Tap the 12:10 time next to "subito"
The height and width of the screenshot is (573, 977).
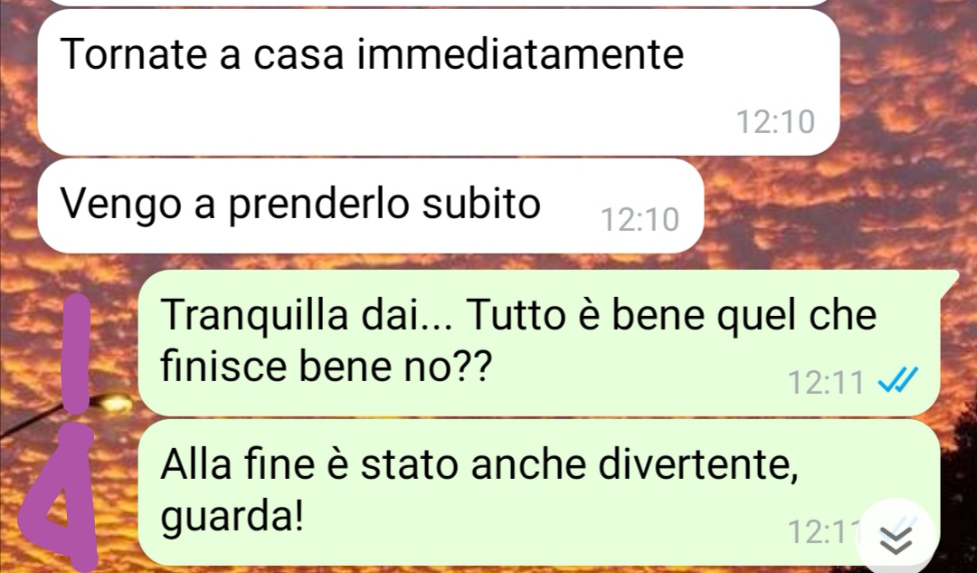pyautogui.click(x=640, y=220)
